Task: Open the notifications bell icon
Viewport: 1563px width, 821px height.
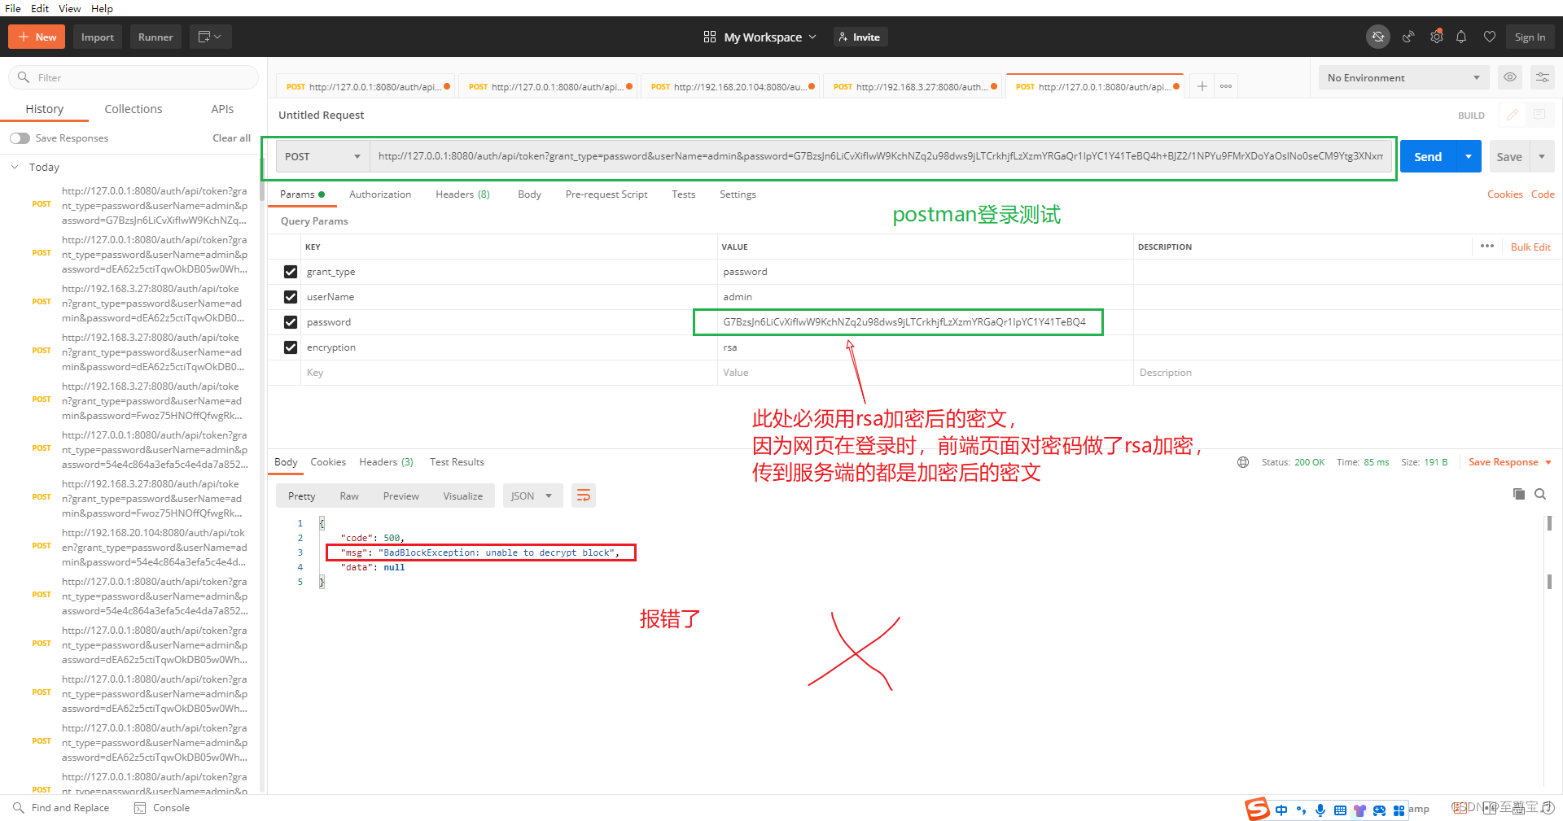Action: 1461,37
